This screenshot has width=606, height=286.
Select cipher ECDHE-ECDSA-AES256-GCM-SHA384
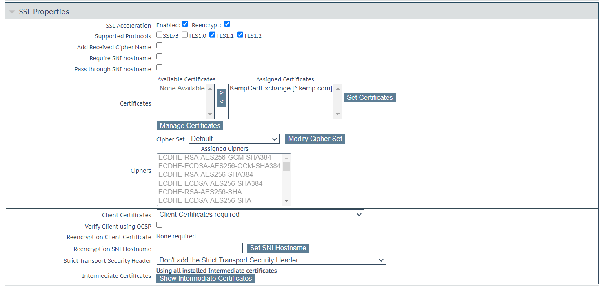point(220,166)
